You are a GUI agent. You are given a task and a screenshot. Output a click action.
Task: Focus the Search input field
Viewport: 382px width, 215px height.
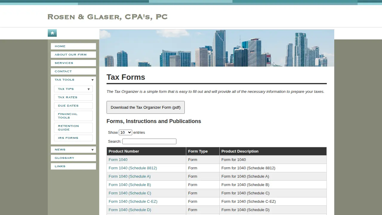coord(149,141)
